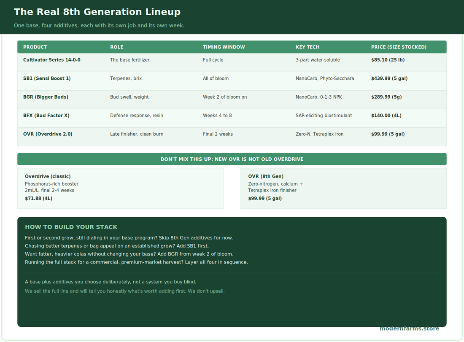Screen dimensions: 464x342
Task: Click the '$439.99 (5 gal)' price
Action: [x=389, y=78]
